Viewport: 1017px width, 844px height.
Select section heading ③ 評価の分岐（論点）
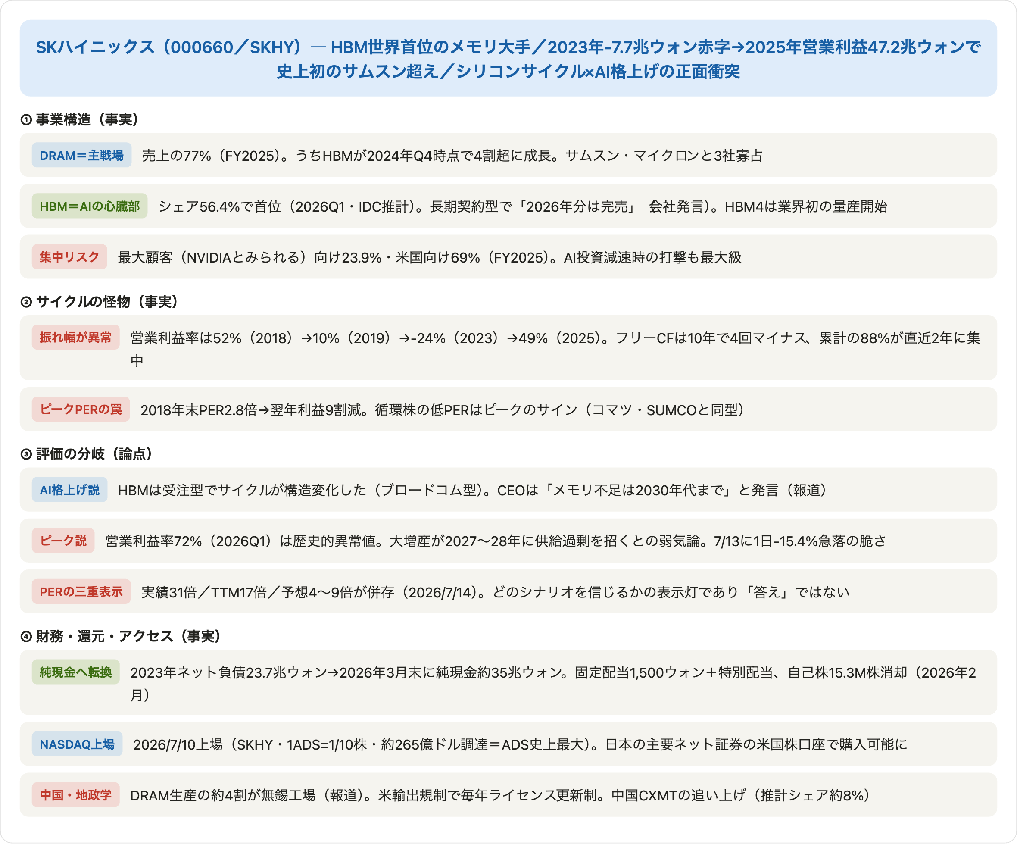click(87, 453)
